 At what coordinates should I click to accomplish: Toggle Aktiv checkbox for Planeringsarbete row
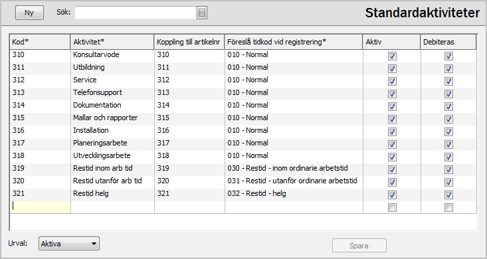[392, 144]
